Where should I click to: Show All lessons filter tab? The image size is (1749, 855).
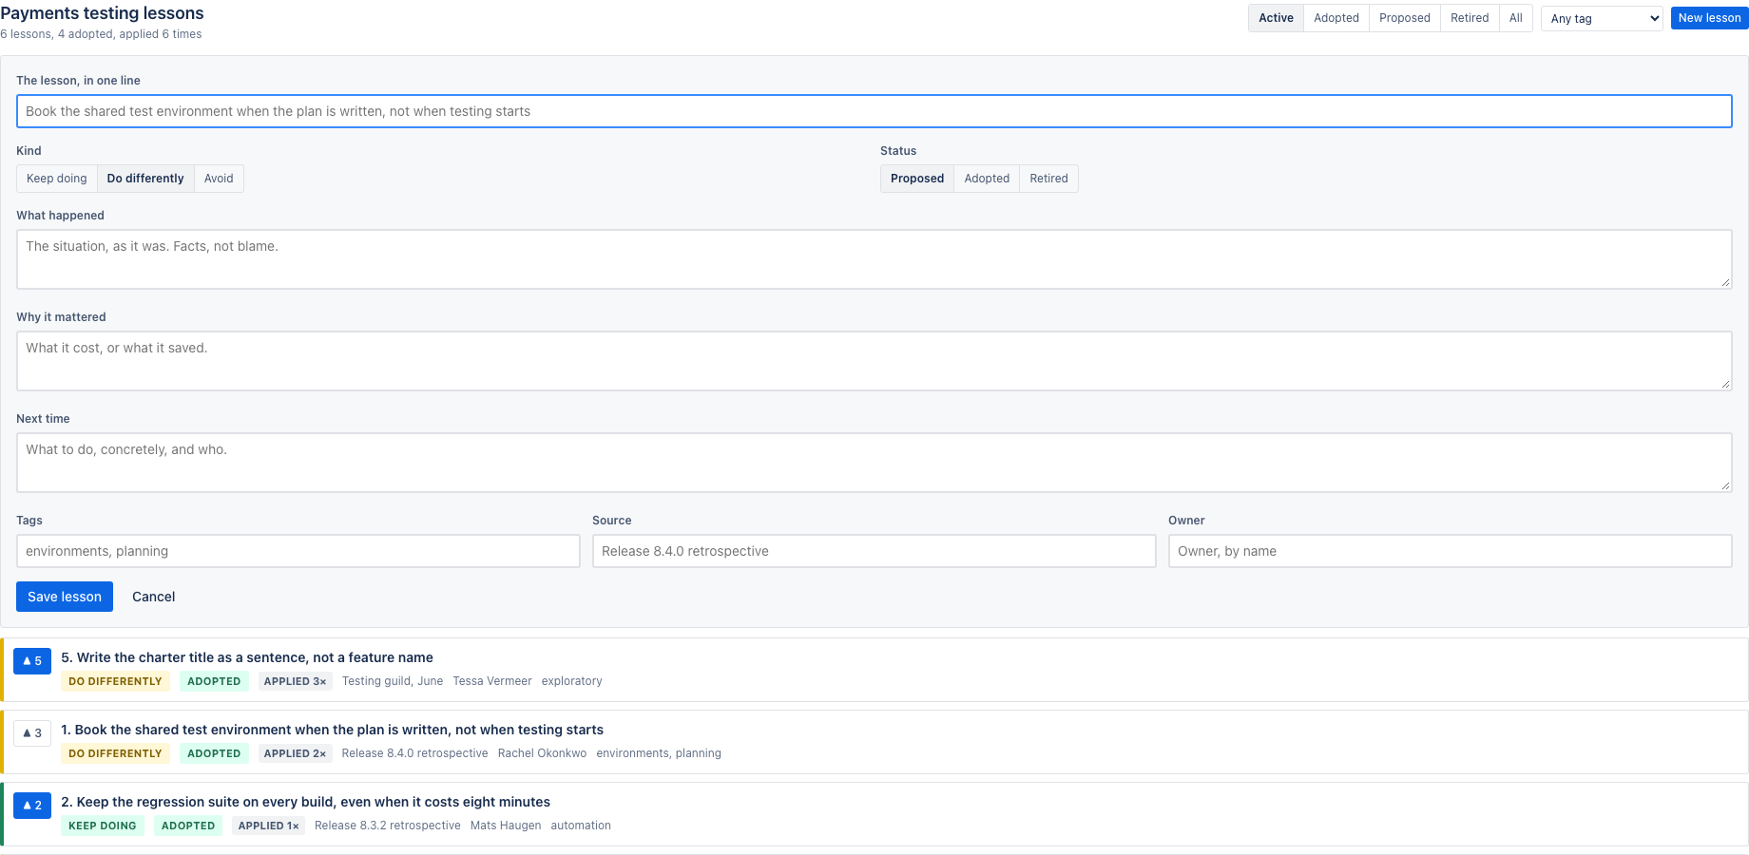(x=1516, y=18)
